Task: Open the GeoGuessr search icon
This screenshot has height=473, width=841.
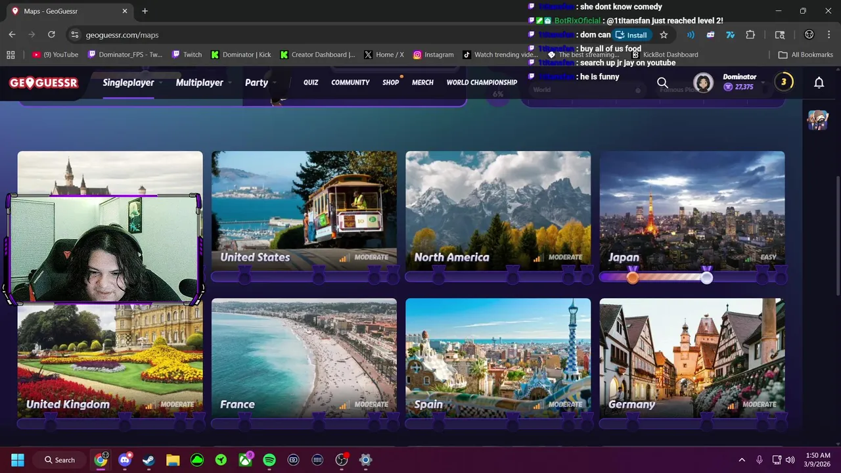Action: [x=662, y=83]
